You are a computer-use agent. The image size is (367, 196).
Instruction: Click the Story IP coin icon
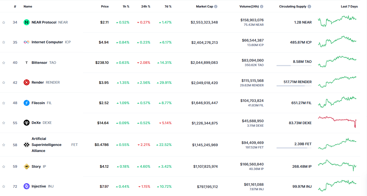tap(27, 166)
